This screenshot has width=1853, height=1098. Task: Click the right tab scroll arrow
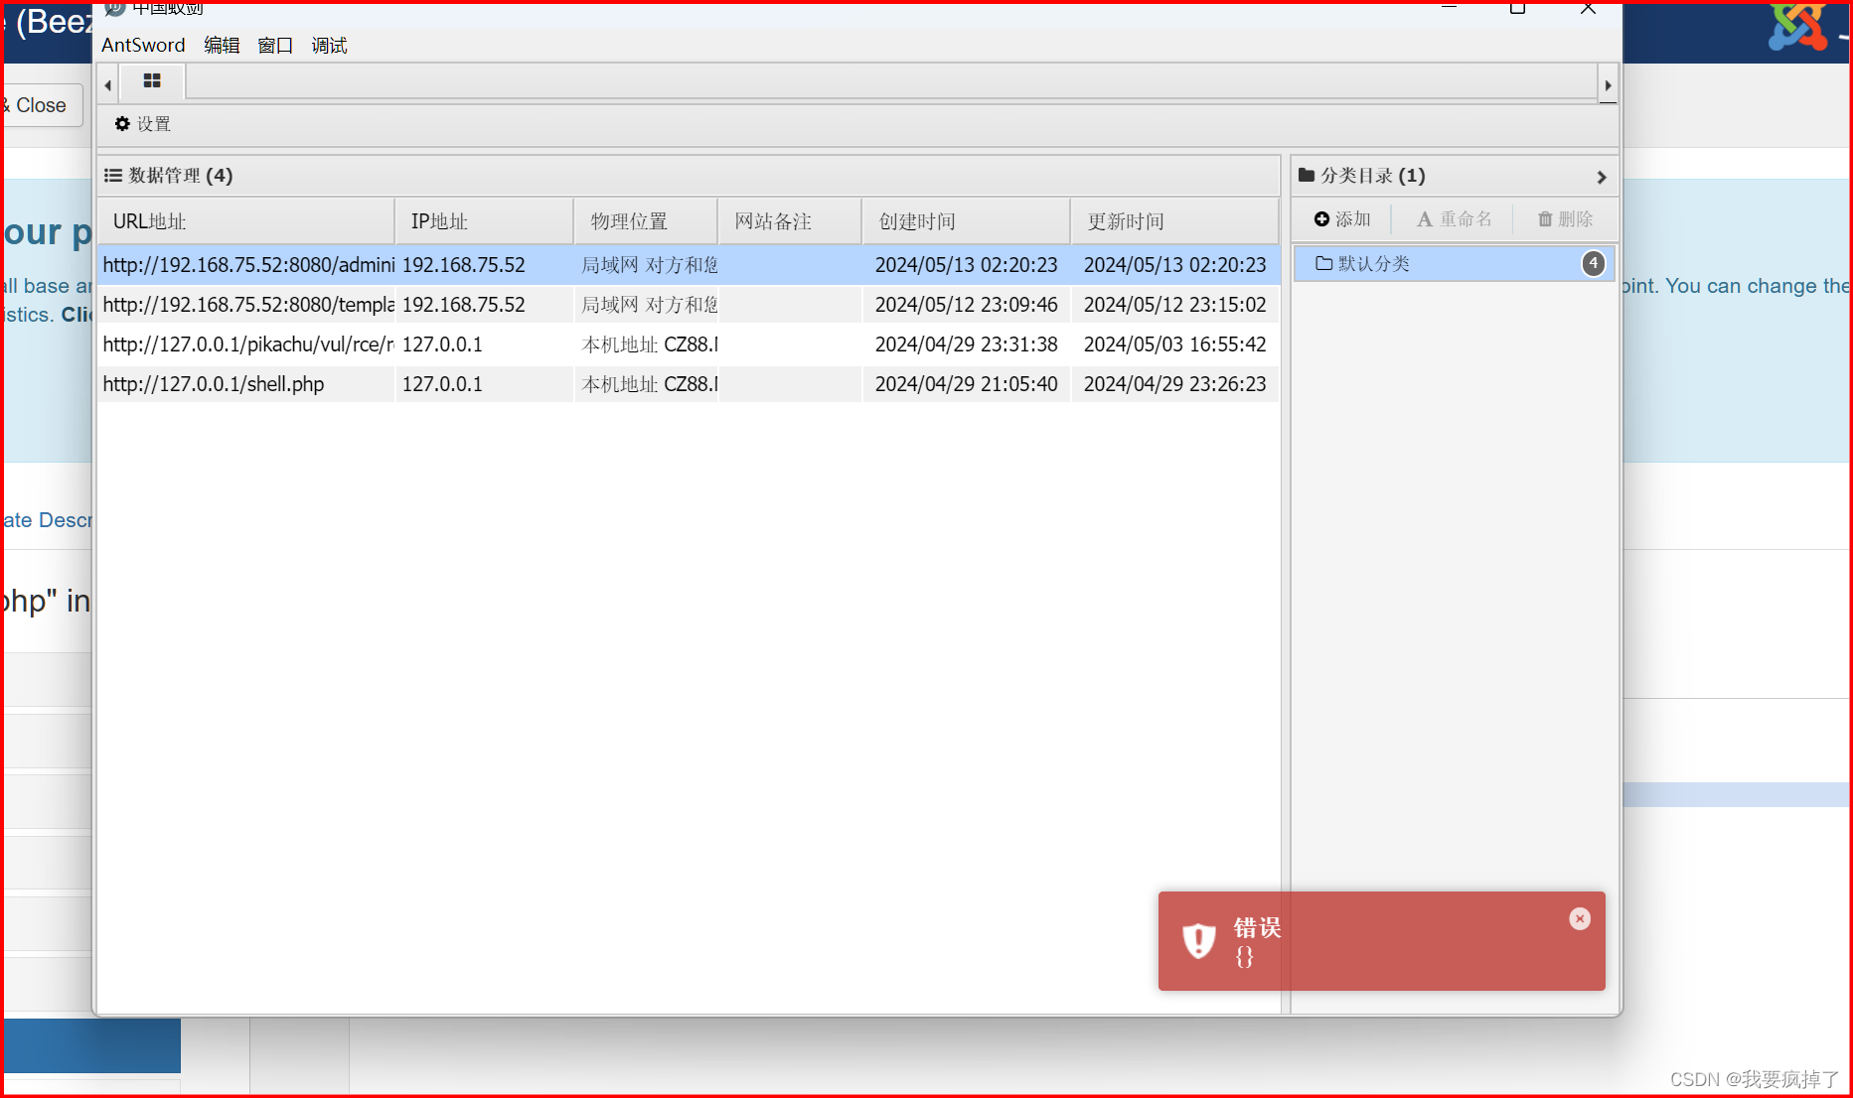[x=1608, y=84]
